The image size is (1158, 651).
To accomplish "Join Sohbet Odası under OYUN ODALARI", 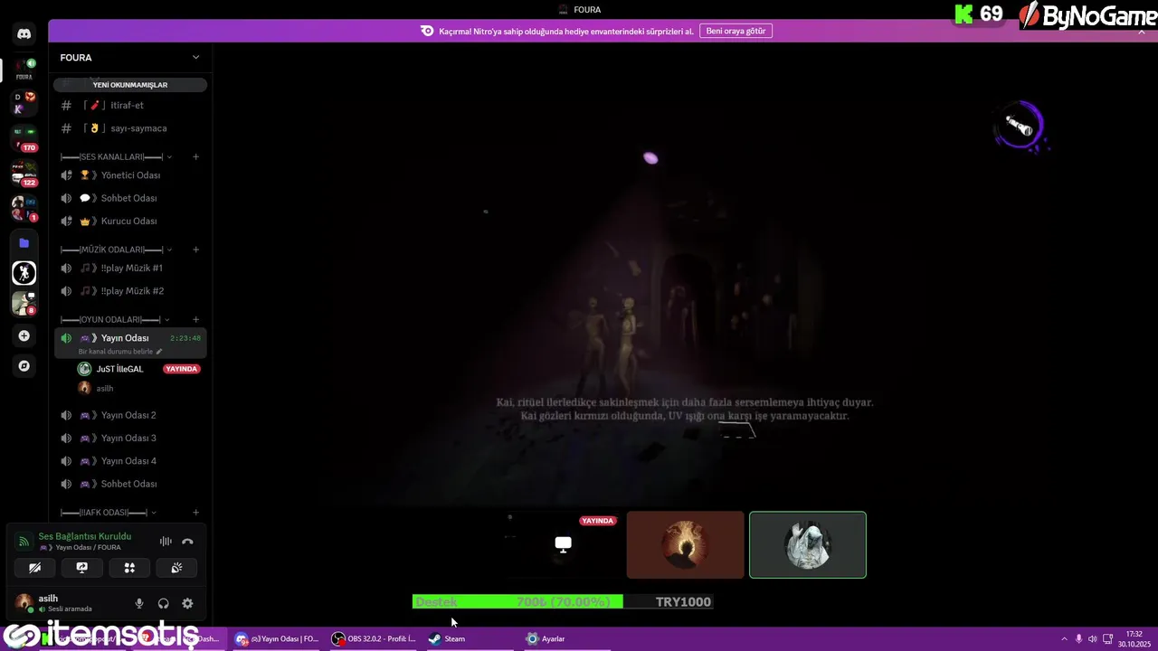I will (130, 484).
